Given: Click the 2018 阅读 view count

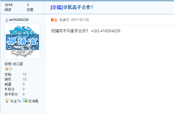Looking at the screenshot, I should [x=8, y=7].
